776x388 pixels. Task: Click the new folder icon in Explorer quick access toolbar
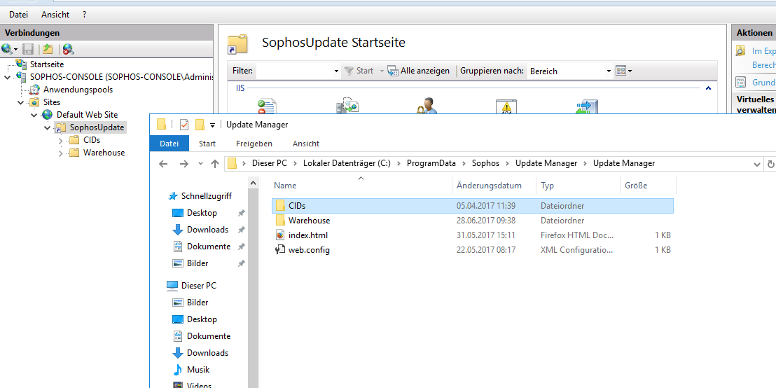click(200, 124)
